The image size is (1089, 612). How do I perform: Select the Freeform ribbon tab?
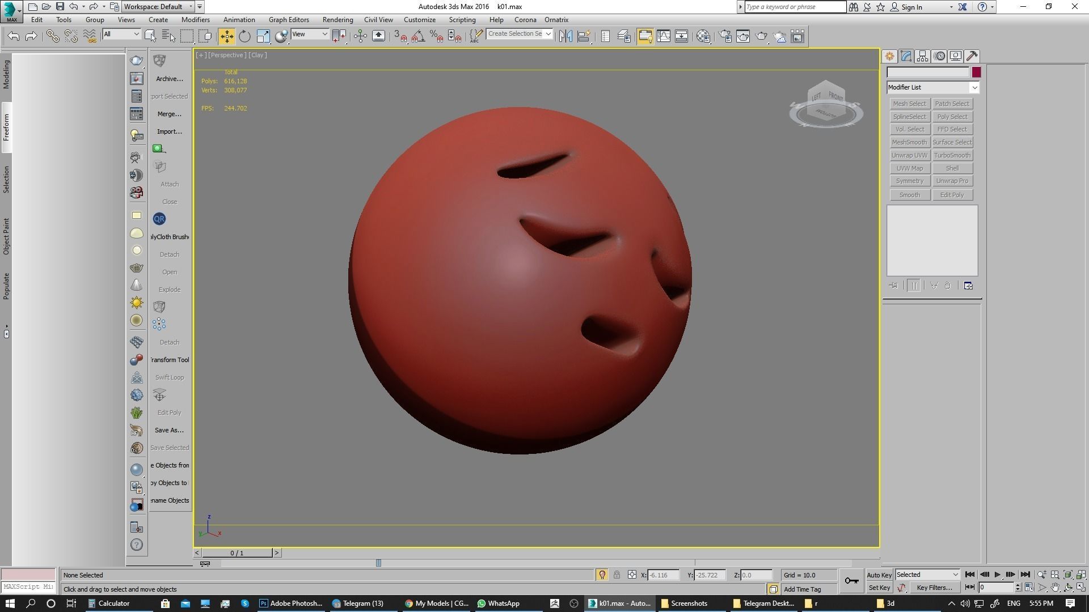click(x=6, y=127)
